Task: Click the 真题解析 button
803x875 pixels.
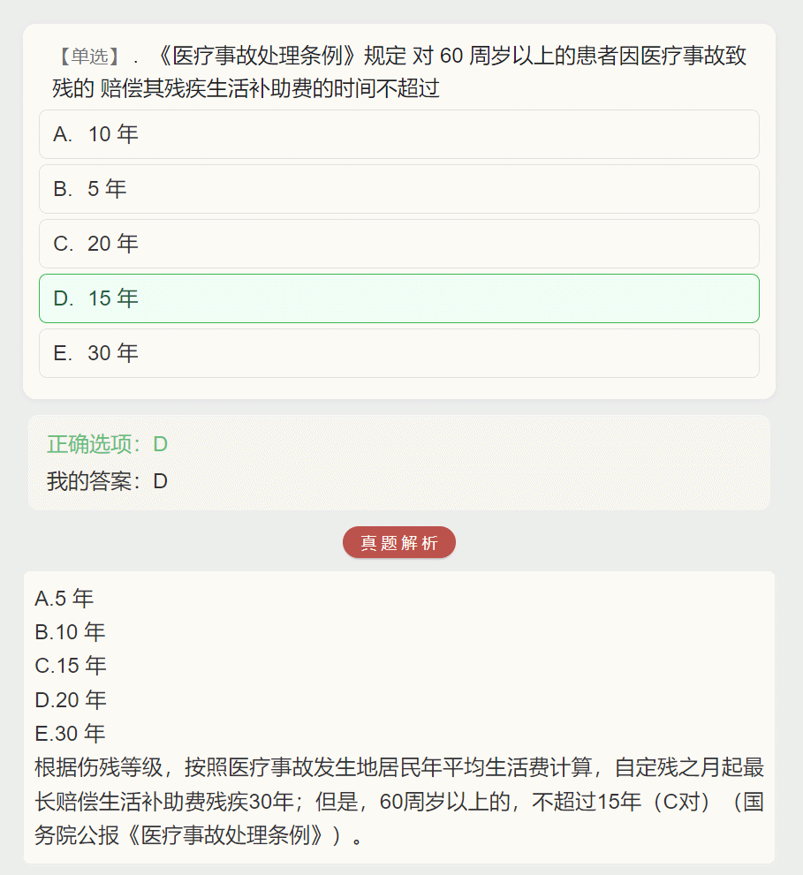Action: coord(398,542)
